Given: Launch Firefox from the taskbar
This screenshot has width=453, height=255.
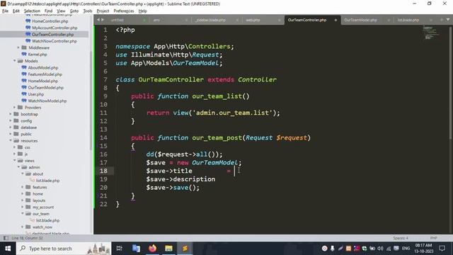Looking at the screenshot, I should [152, 249].
